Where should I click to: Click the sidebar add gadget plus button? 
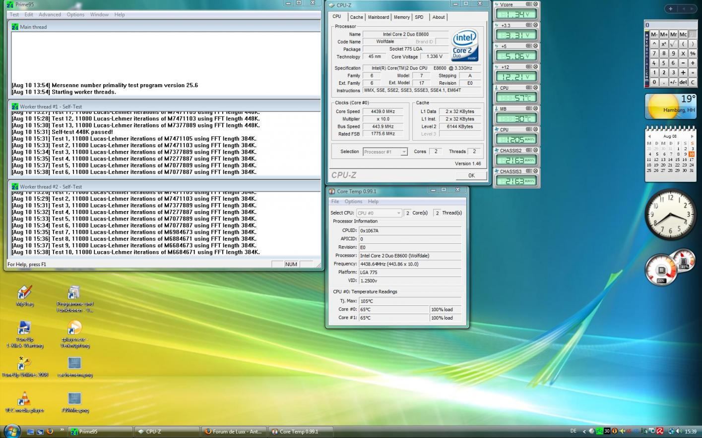(670, 8)
